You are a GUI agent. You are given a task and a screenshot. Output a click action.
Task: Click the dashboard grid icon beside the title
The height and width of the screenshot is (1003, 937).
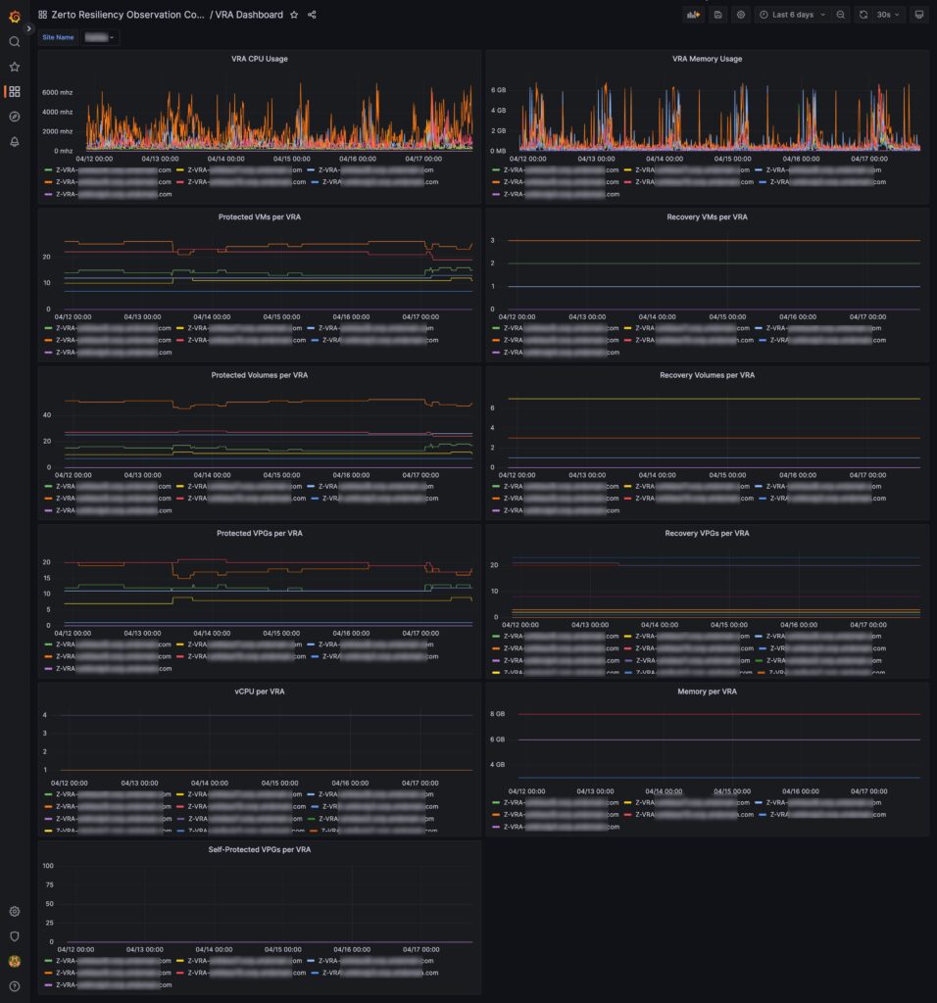click(x=43, y=15)
